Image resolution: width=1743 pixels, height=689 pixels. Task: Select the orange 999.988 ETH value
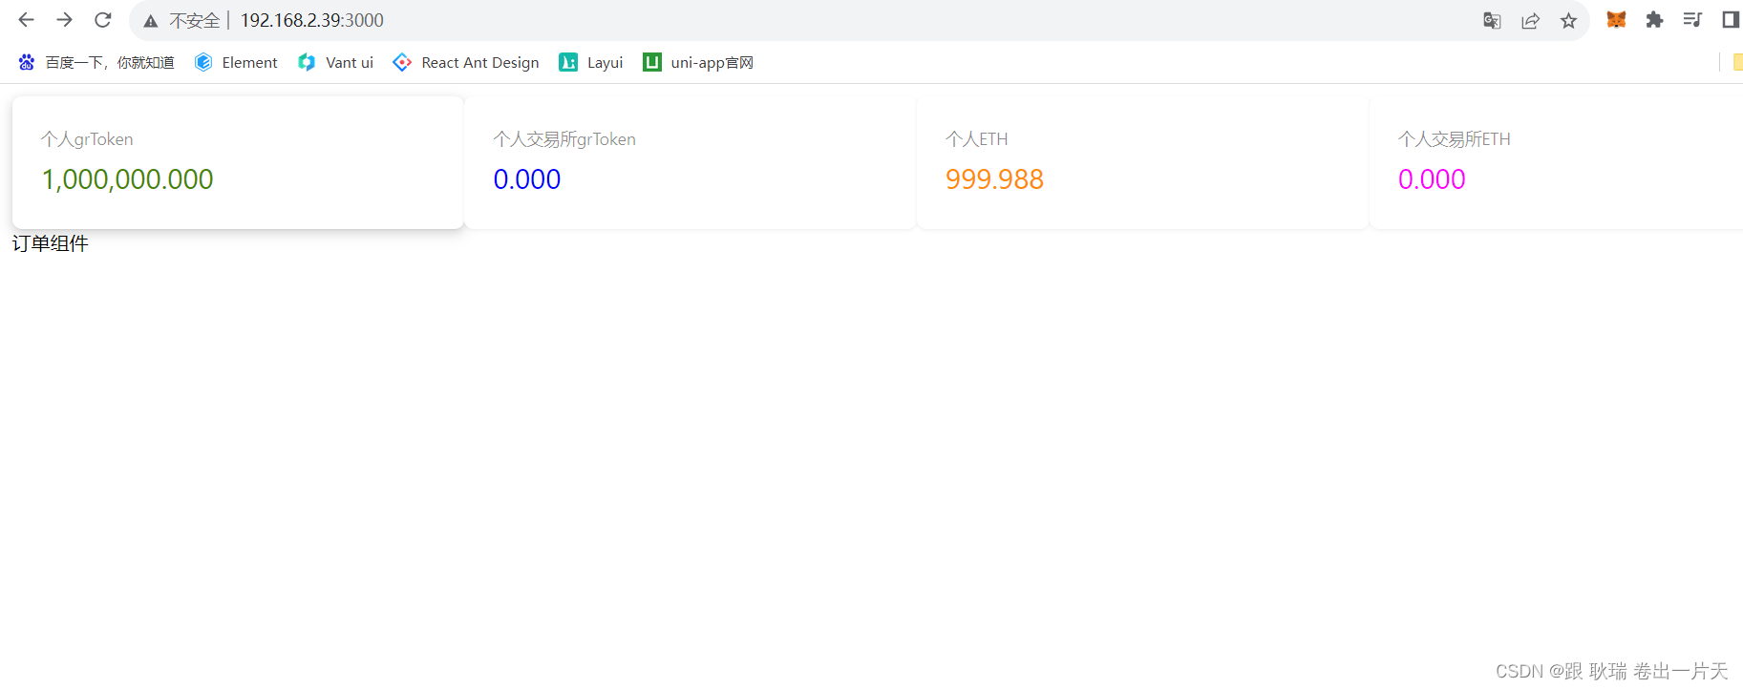pyautogui.click(x=994, y=179)
